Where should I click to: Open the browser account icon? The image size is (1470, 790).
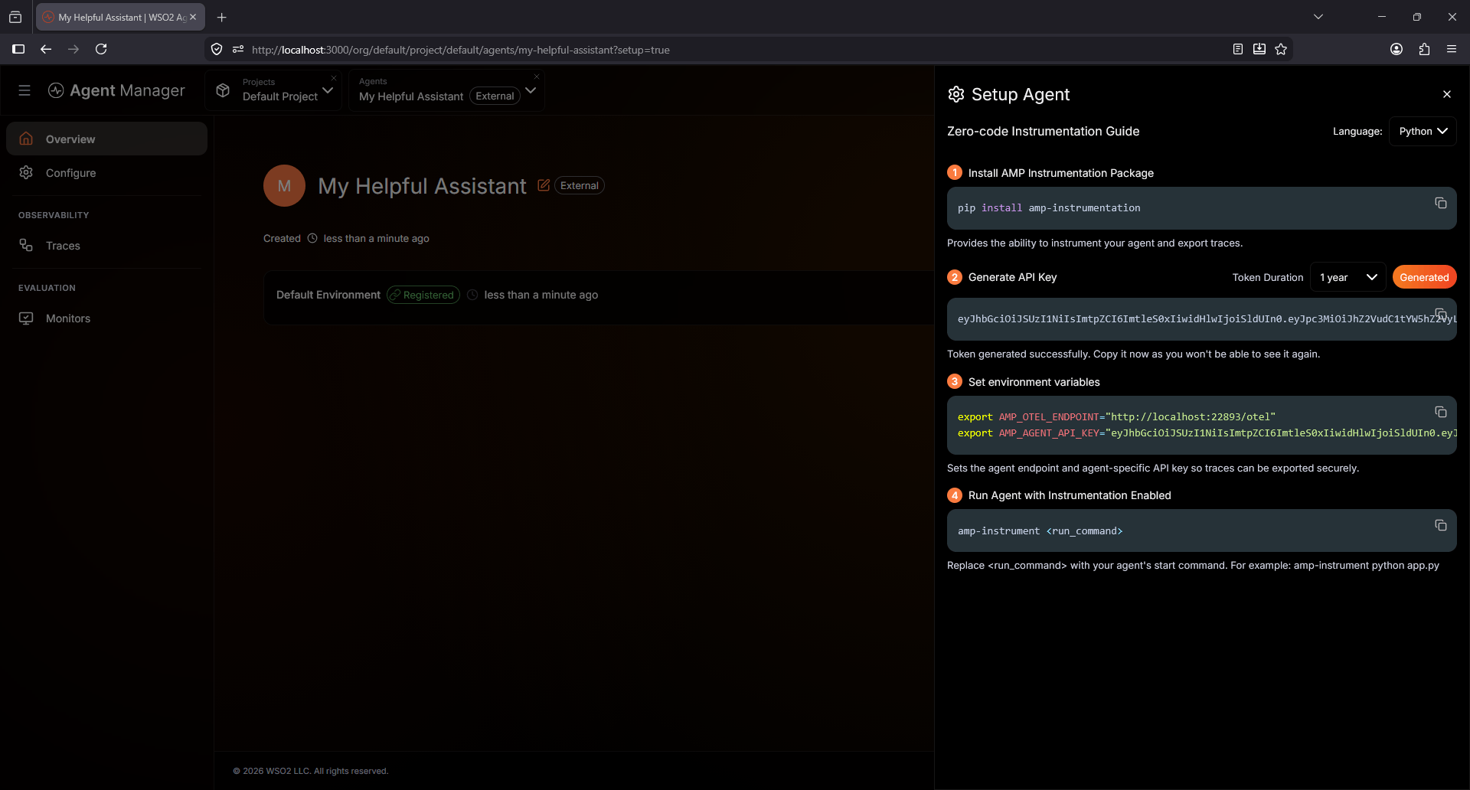(x=1396, y=49)
